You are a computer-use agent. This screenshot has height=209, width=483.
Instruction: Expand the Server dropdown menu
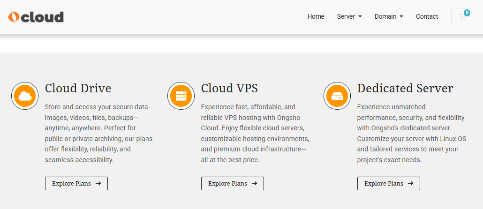pos(349,16)
